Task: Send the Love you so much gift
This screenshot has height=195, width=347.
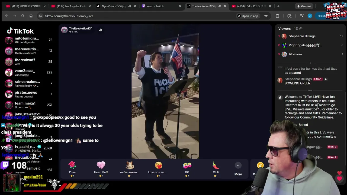Action: (158, 169)
